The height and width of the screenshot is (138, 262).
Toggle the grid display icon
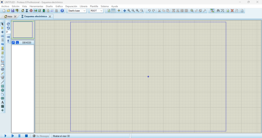(113, 11)
